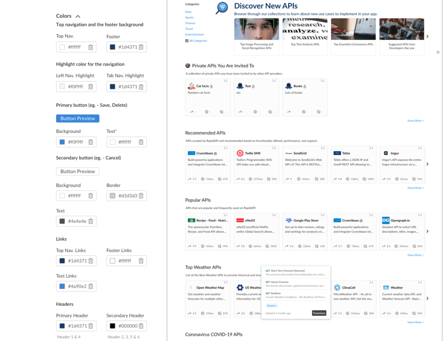Collapse the Colors section
The width and height of the screenshot is (445, 341).
[78, 17]
